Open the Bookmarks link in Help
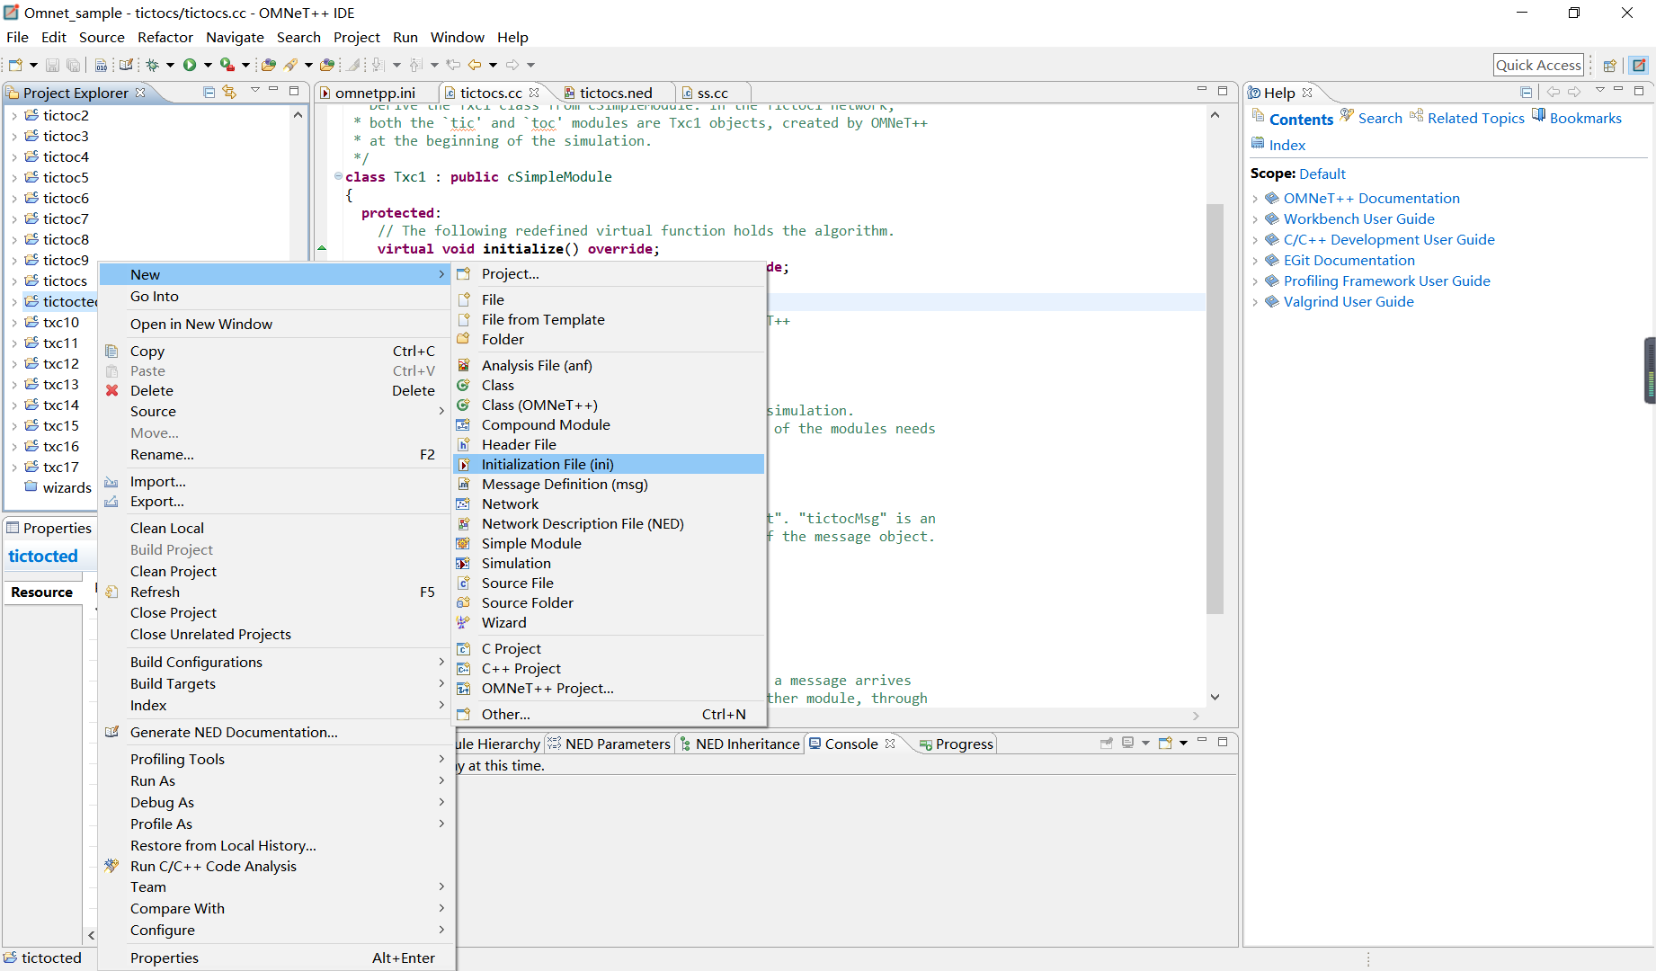Image resolution: width=1656 pixels, height=971 pixels. tap(1585, 118)
